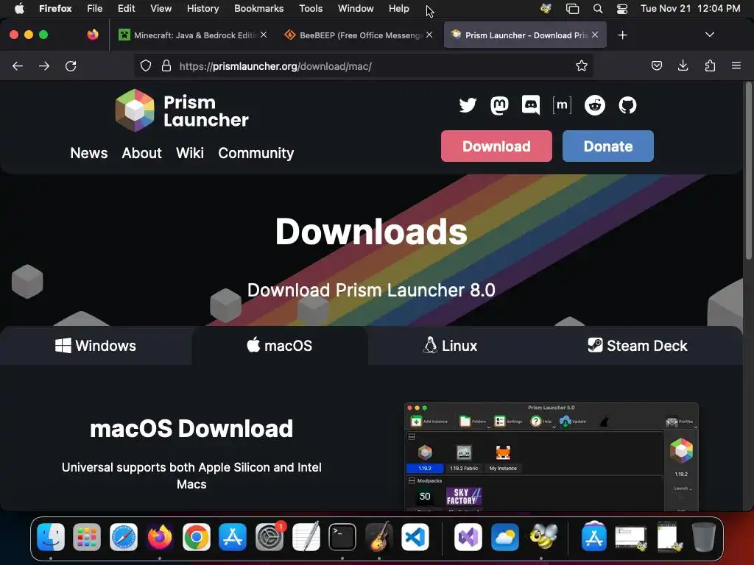Screen dimensions: 754x565
Task: Open the History menu
Action: pos(202,9)
